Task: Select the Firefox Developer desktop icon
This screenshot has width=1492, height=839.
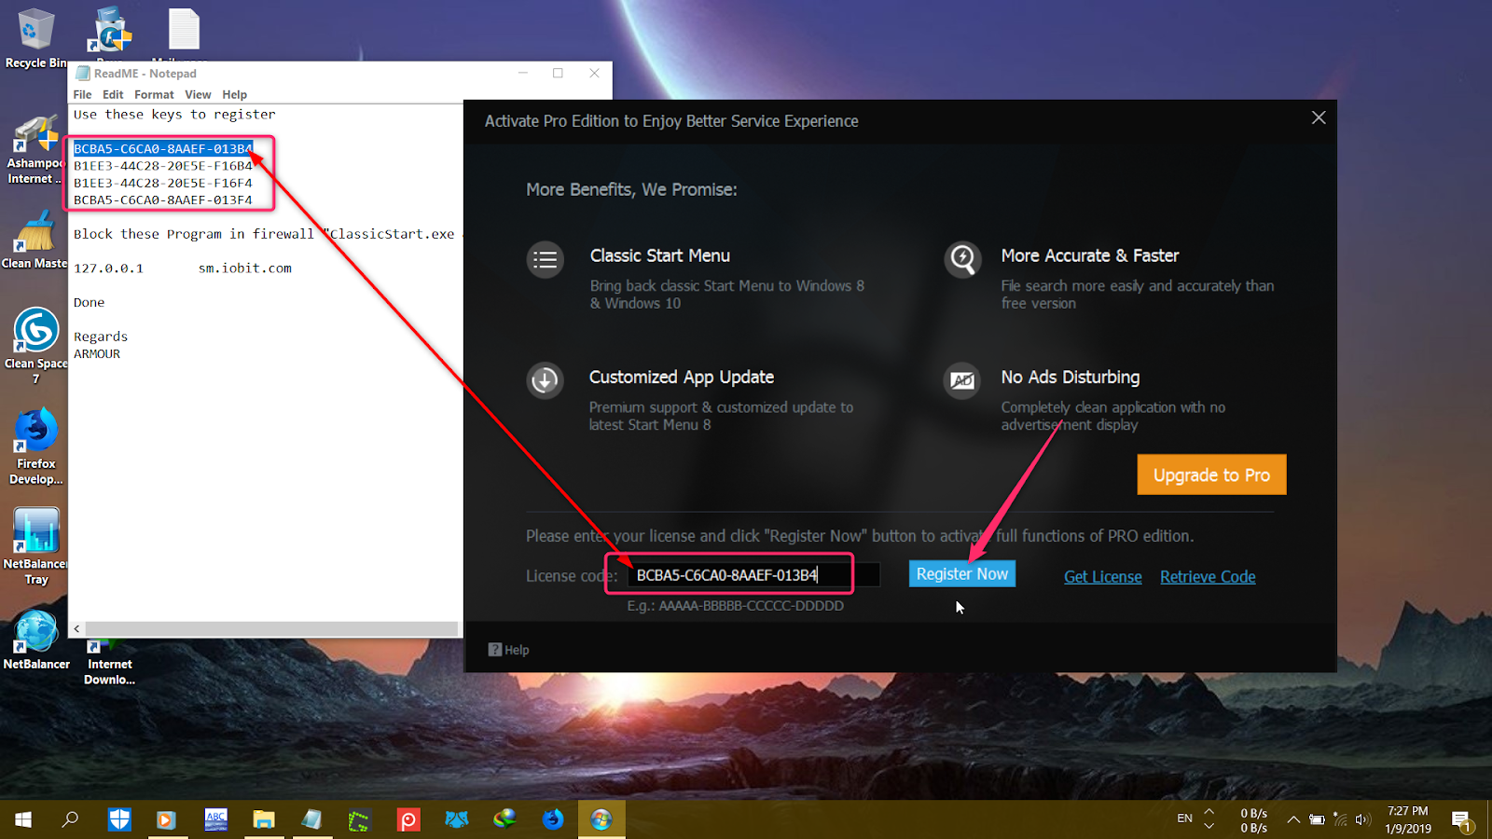Action: tap(35, 446)
